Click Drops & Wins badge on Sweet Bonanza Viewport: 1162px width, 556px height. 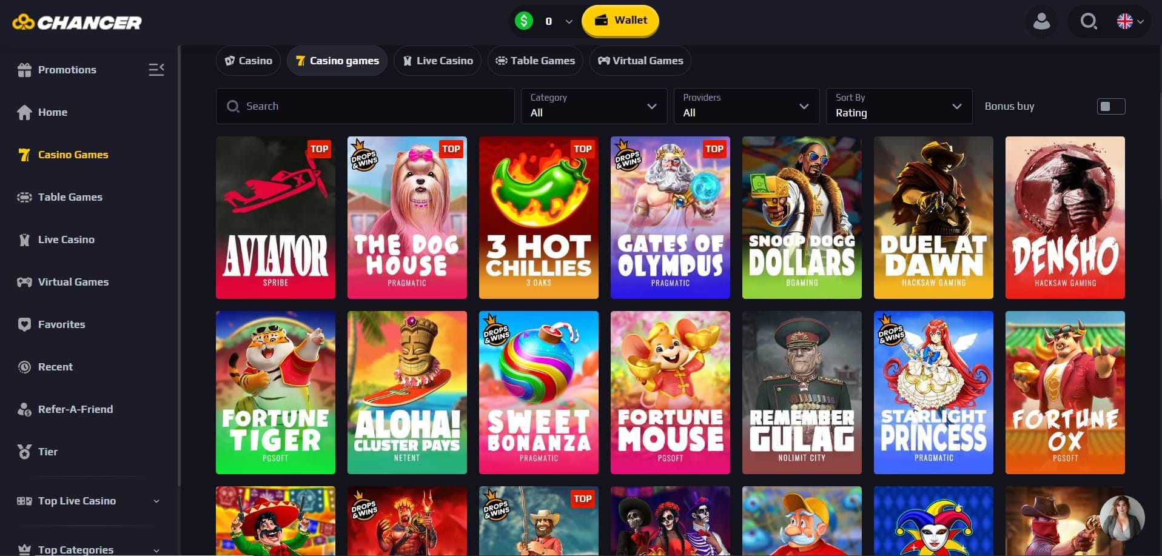(497, 331)
